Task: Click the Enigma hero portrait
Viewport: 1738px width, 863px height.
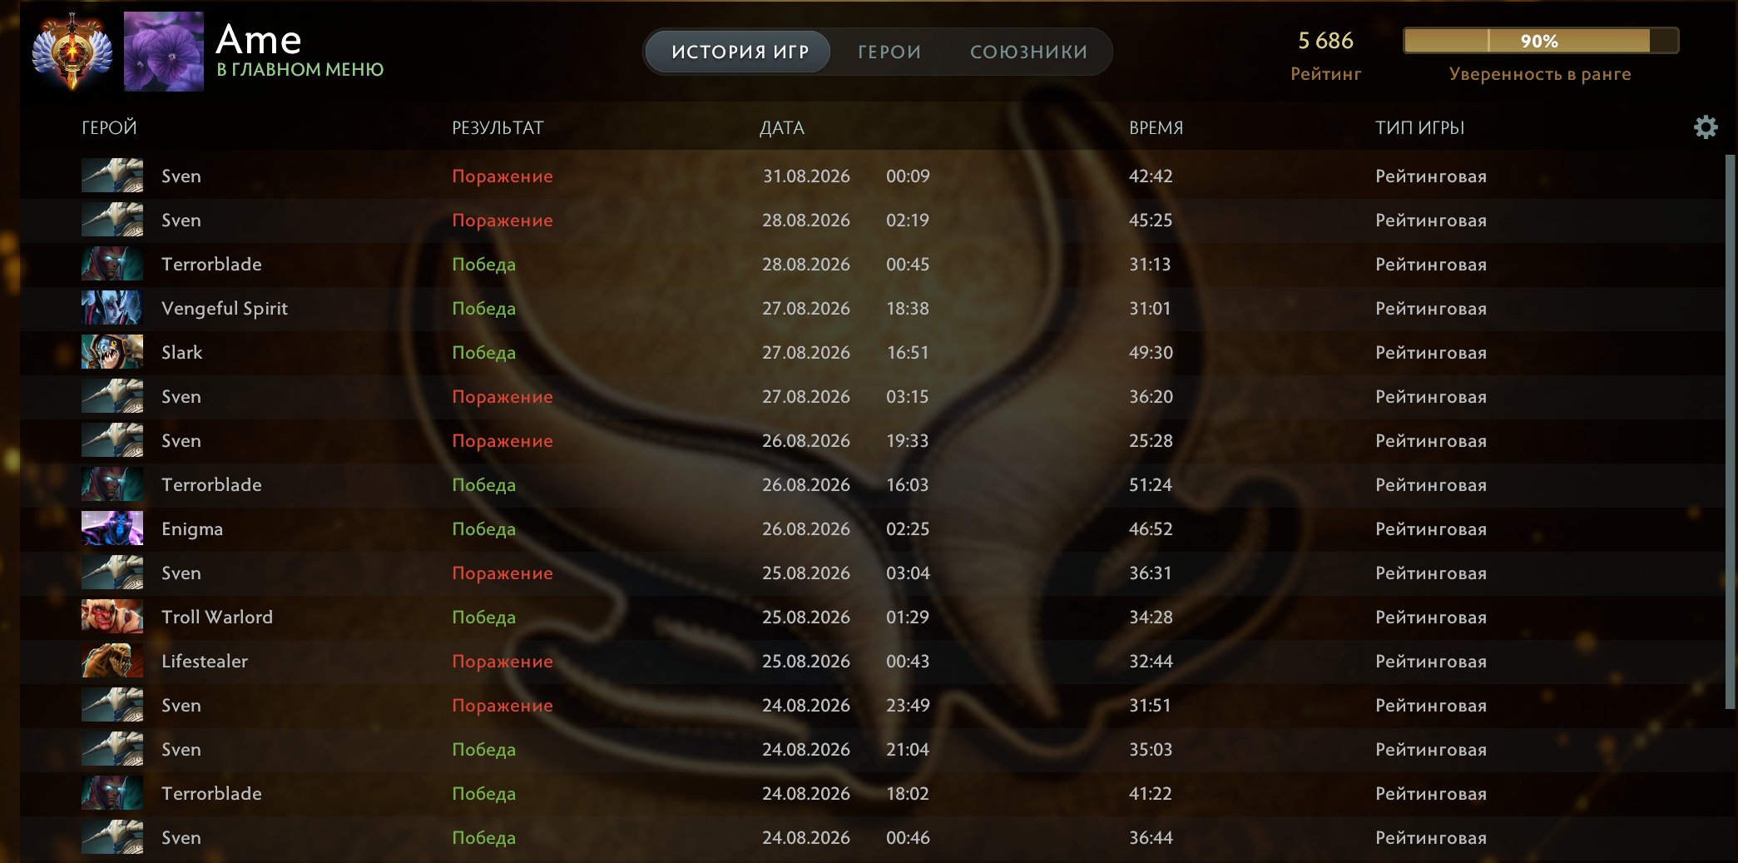Action: click(112, 528)
